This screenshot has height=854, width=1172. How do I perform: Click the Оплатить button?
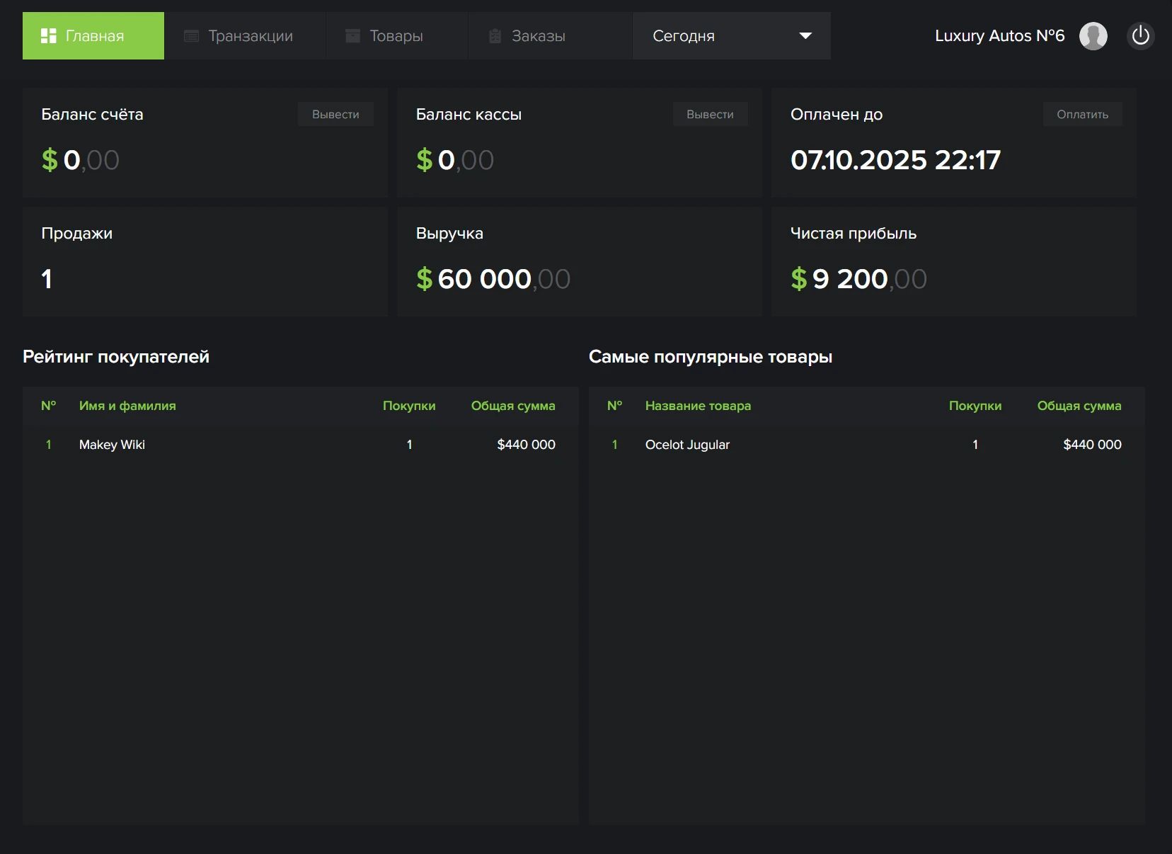(1082, 115)
